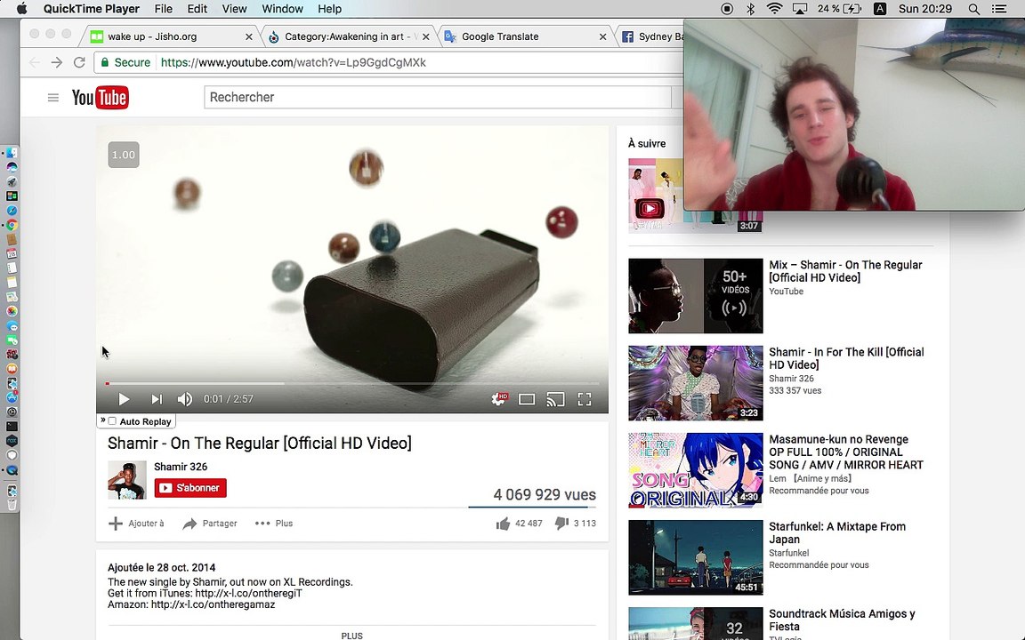1025x640 pixels.
Task: Open Google Chrome in the Dock
Action: tap(12, 225)
